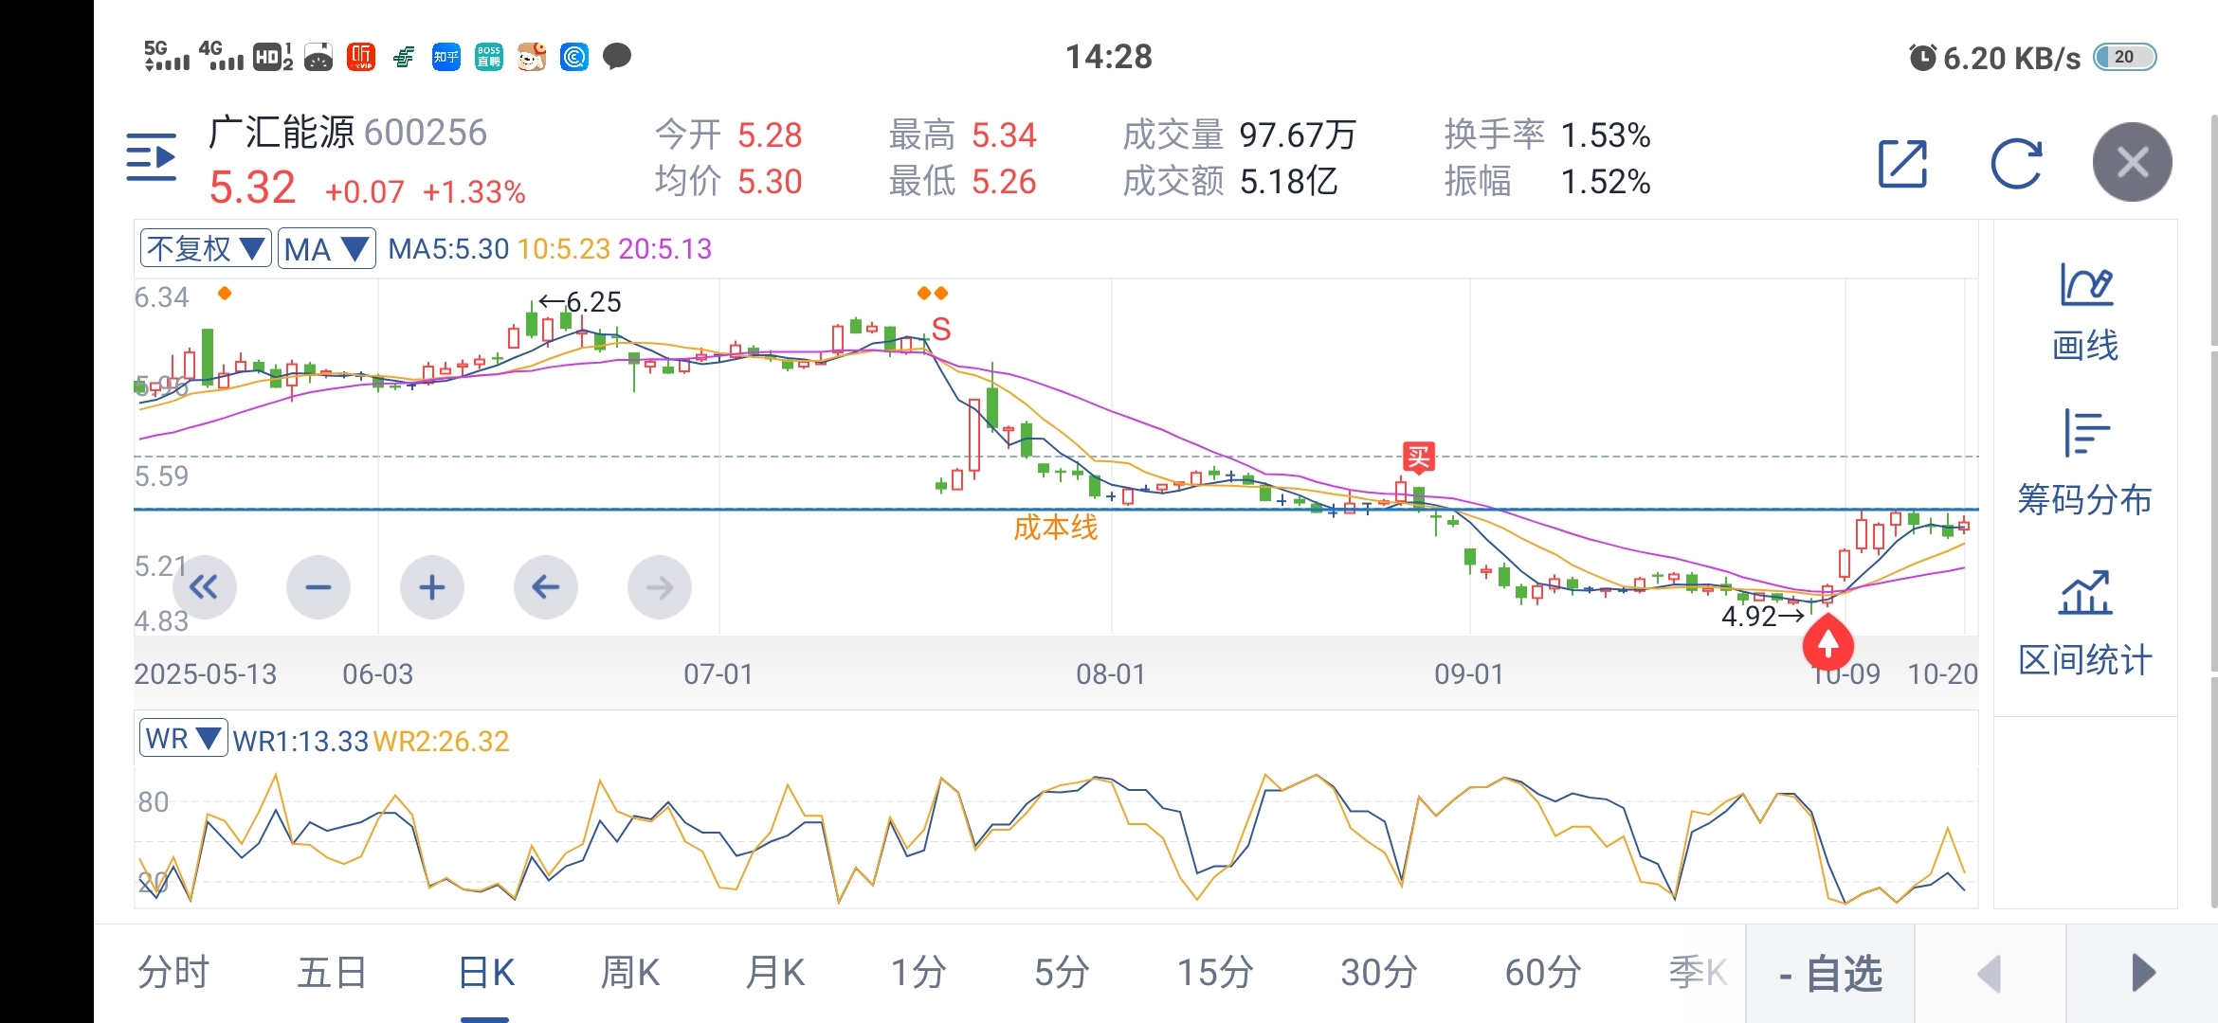Open 区间统计 interval statistics
2218x1023 pixels.
(x=2084, y=623)
